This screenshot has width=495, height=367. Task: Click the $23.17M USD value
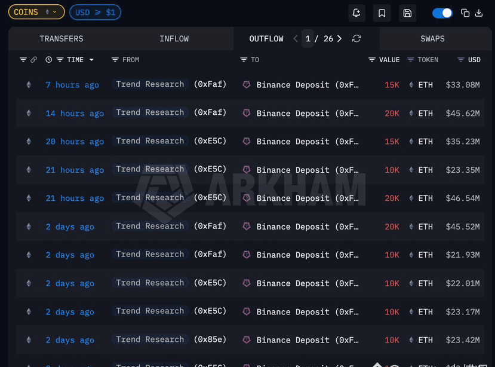pos(463,311)
